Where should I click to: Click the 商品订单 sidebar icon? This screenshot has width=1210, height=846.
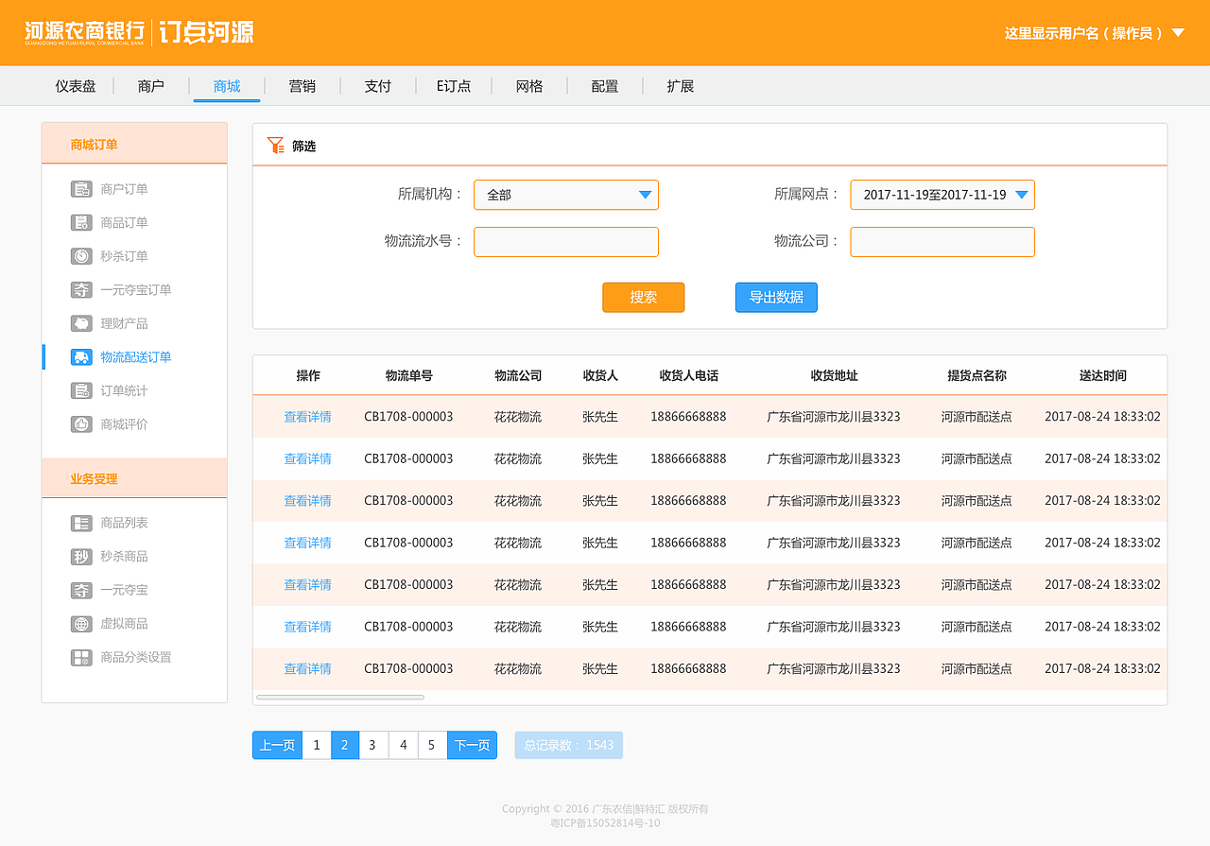[81, 223]
